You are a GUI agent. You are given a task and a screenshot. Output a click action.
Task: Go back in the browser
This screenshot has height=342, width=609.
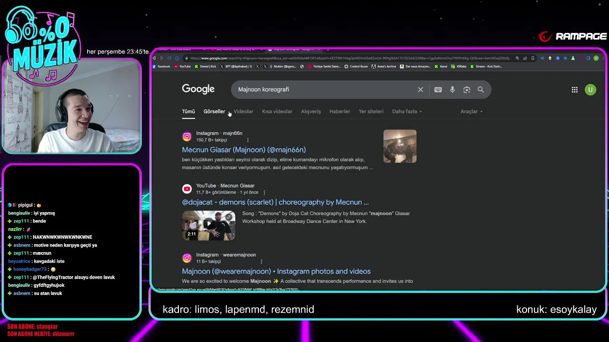(154, 58)
